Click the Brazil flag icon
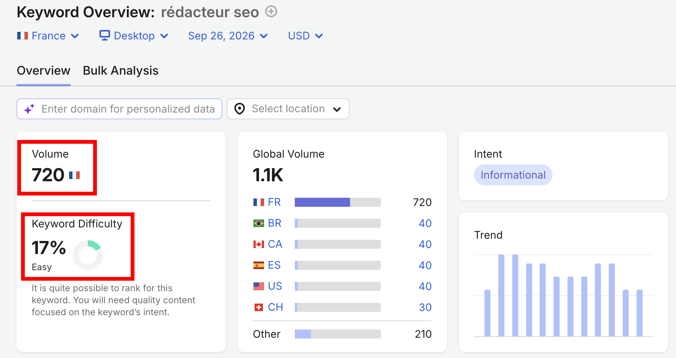Viewport: 676px width, 358px height. point(259,223)
